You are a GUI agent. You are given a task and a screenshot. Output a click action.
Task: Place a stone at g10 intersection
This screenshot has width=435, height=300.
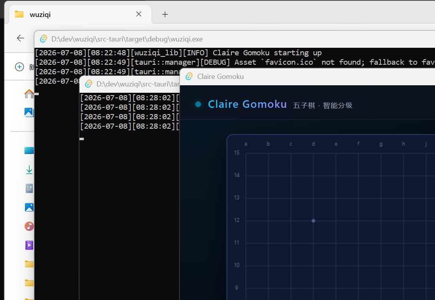(x=381, y=266)
